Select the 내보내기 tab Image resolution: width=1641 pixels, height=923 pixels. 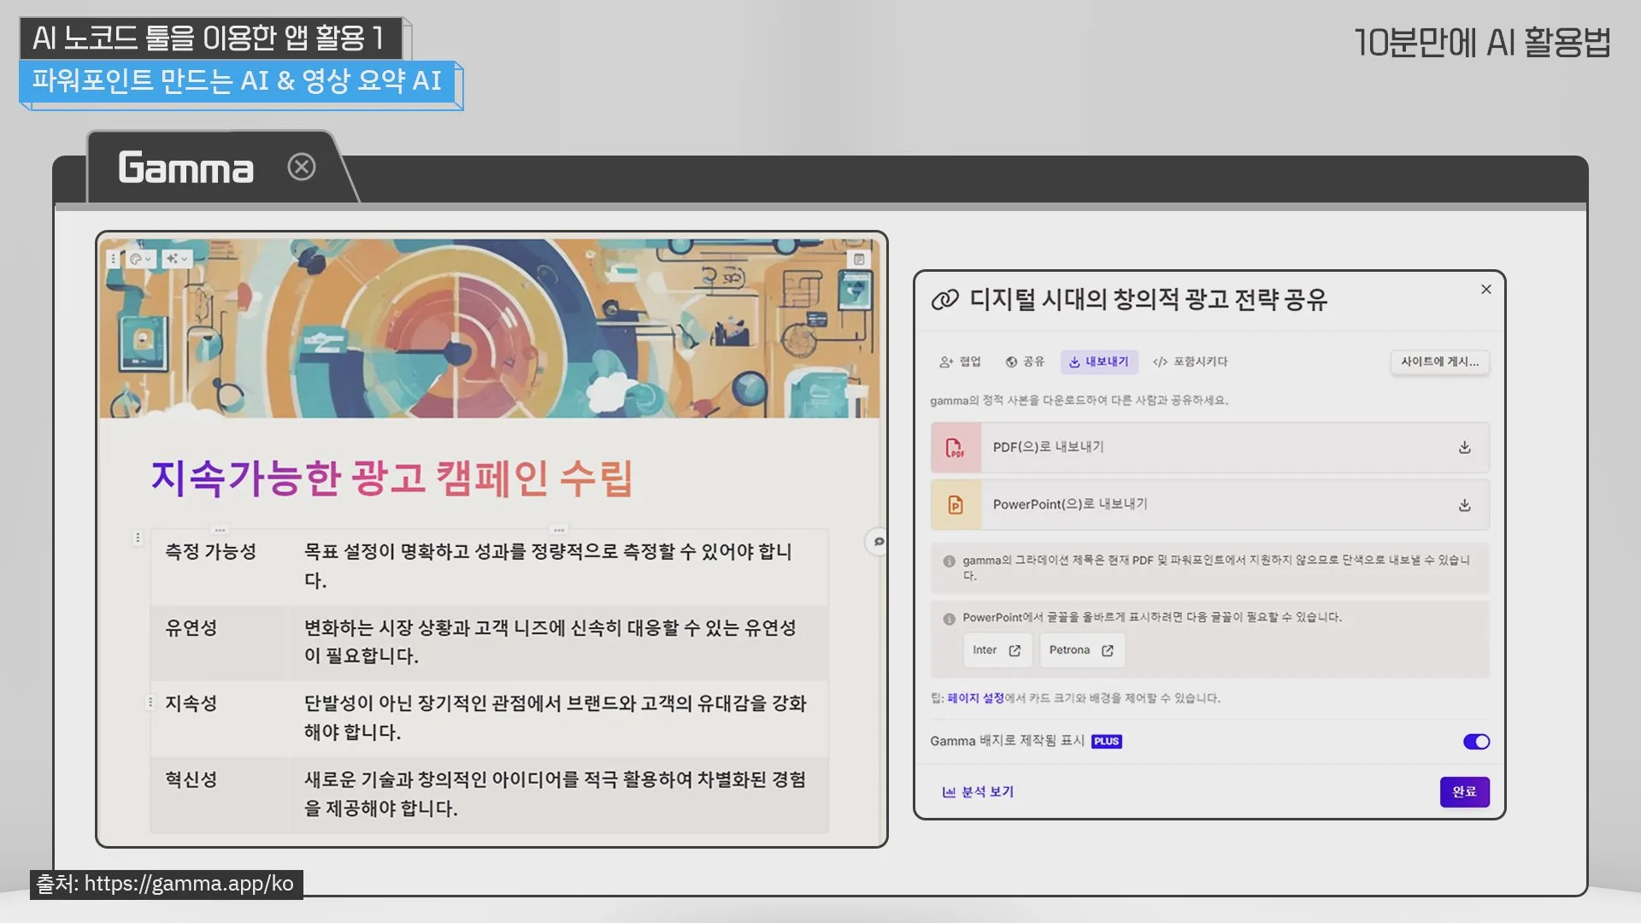(x=1098, y=362)
